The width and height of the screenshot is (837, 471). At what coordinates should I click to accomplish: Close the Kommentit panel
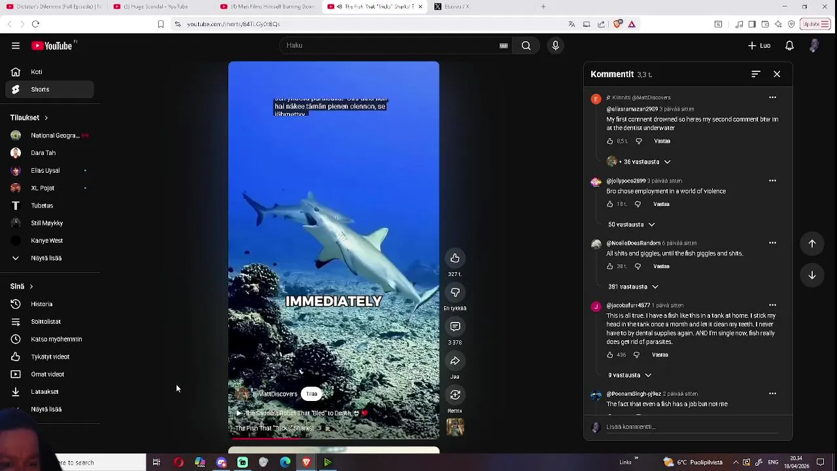pyautogui.click(x=777, y=74)
